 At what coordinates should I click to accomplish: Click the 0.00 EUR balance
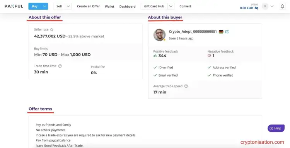pos(246,8)
